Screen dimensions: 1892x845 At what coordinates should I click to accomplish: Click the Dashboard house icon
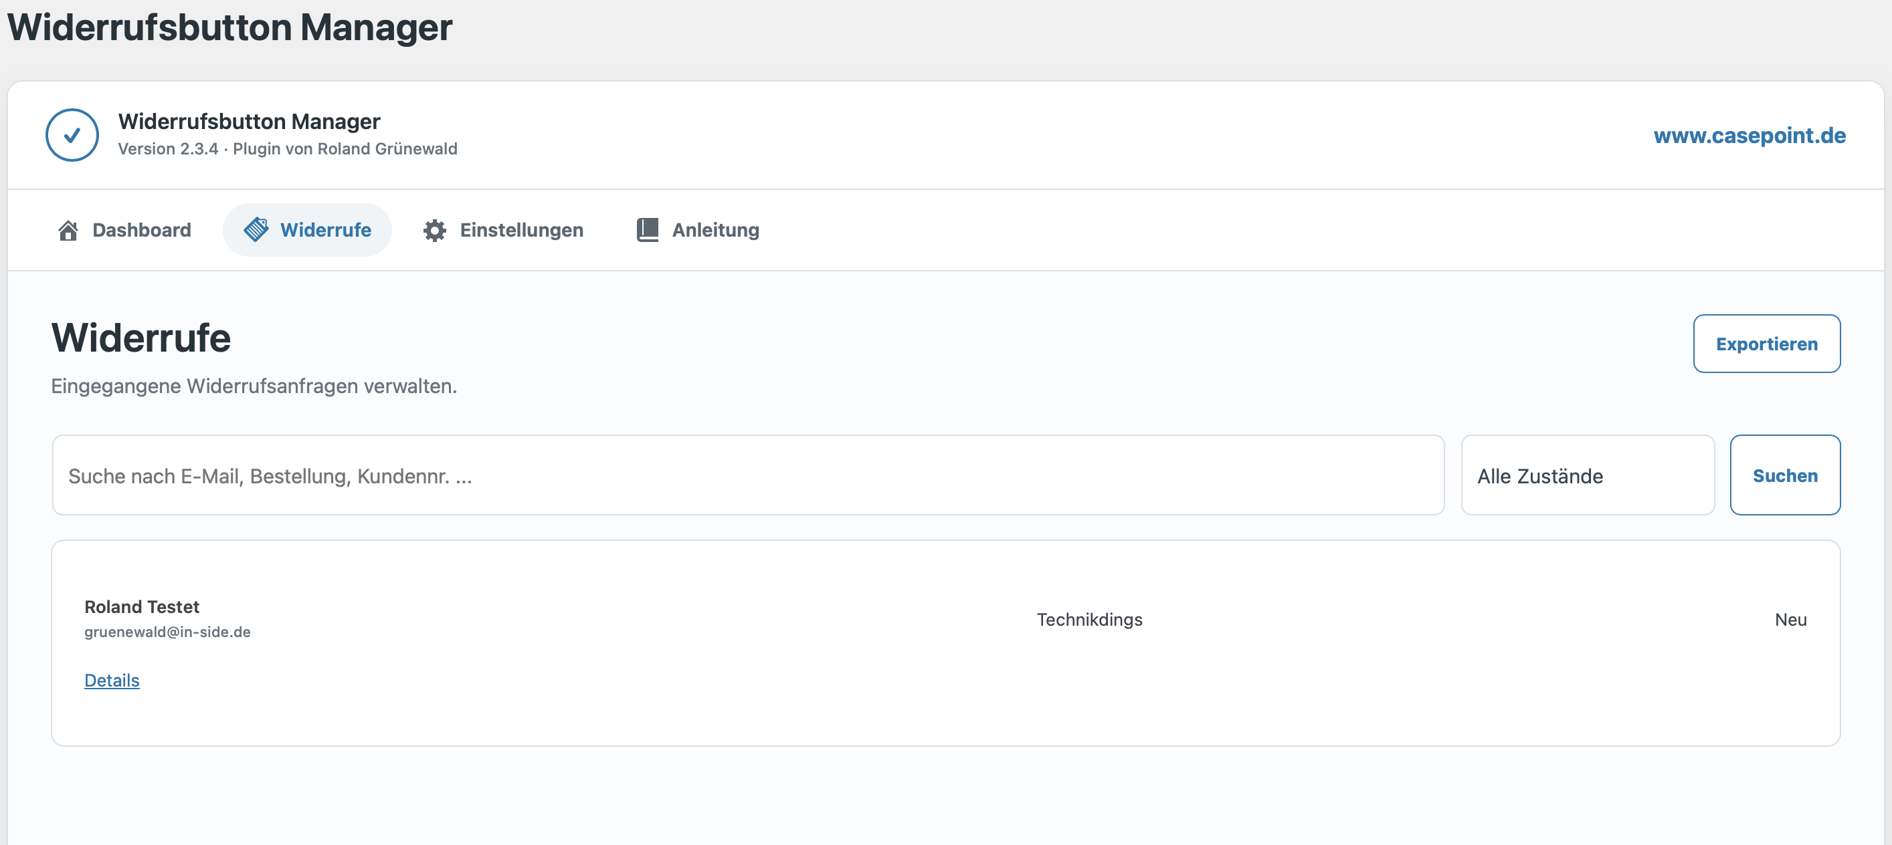(68, 231)
